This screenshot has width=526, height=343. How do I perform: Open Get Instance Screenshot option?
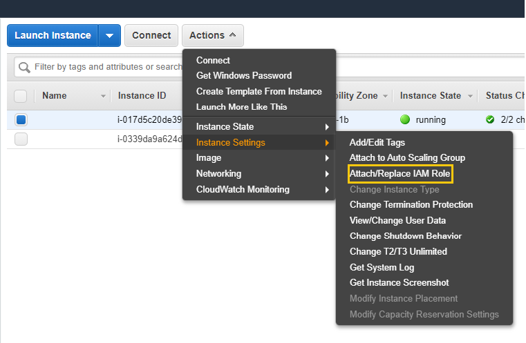399,283
